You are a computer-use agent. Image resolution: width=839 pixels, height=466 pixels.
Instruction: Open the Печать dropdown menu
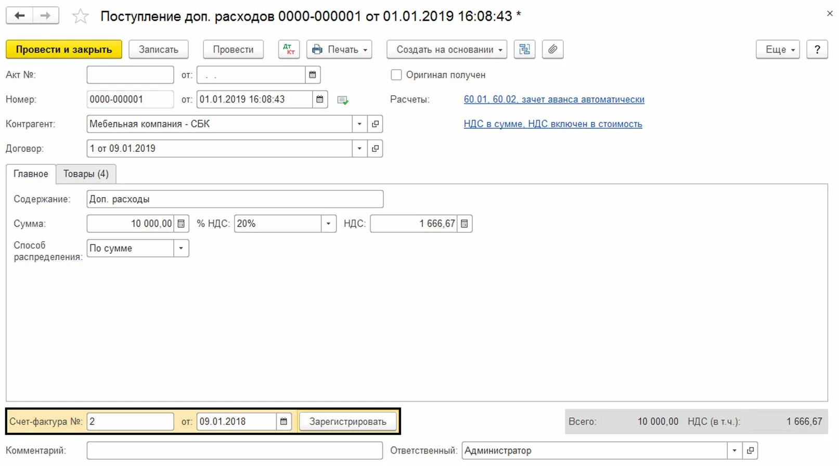pos(339,49)
